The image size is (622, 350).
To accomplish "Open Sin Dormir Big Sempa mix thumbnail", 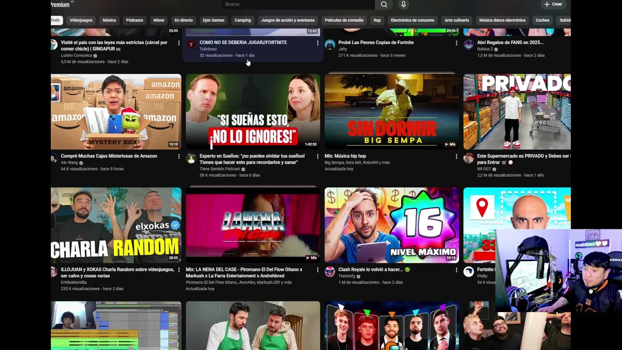I will pyautogui.click(x=392, y=112).
